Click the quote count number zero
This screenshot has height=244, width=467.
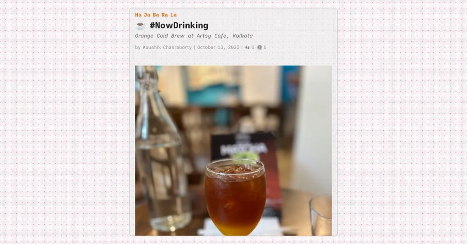pos(253,47)
